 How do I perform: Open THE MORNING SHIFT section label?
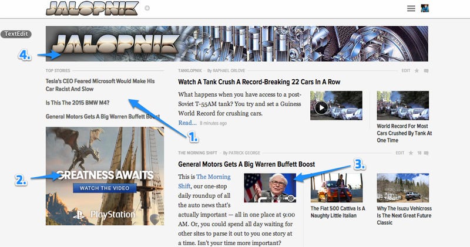(x=197, y=153)
